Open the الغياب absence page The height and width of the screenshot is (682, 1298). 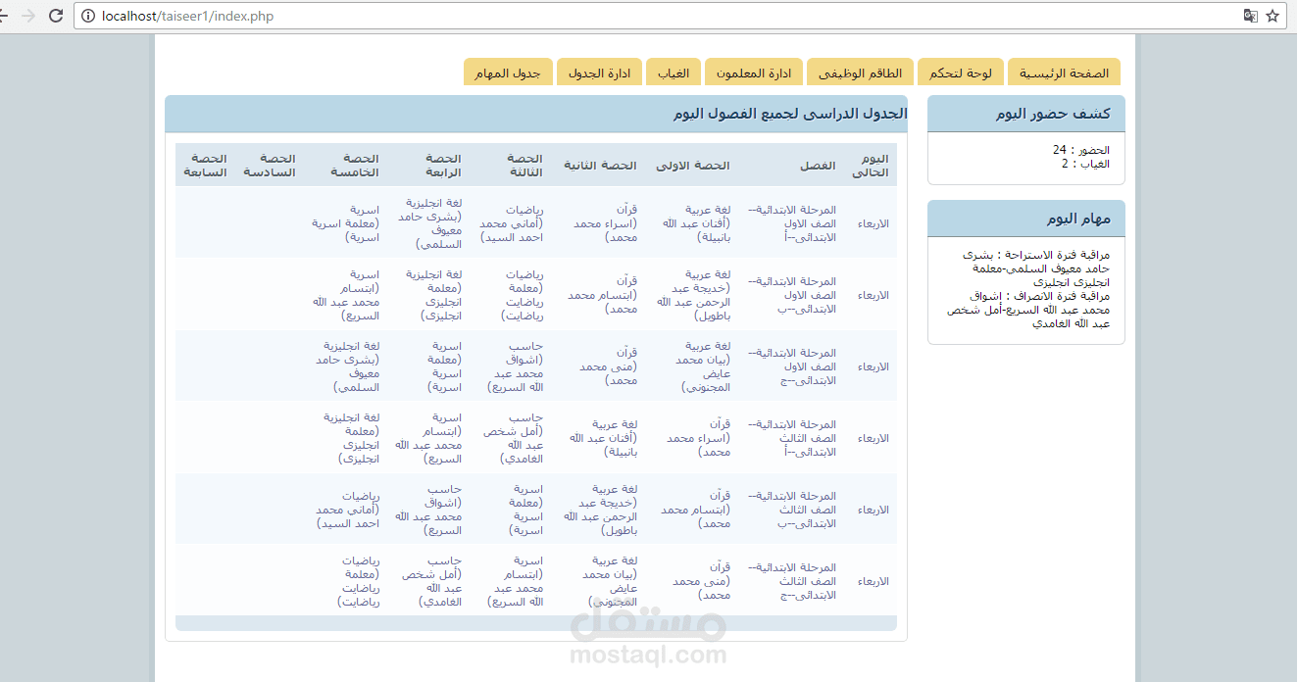pyautogui.click(x=674, y=72)
